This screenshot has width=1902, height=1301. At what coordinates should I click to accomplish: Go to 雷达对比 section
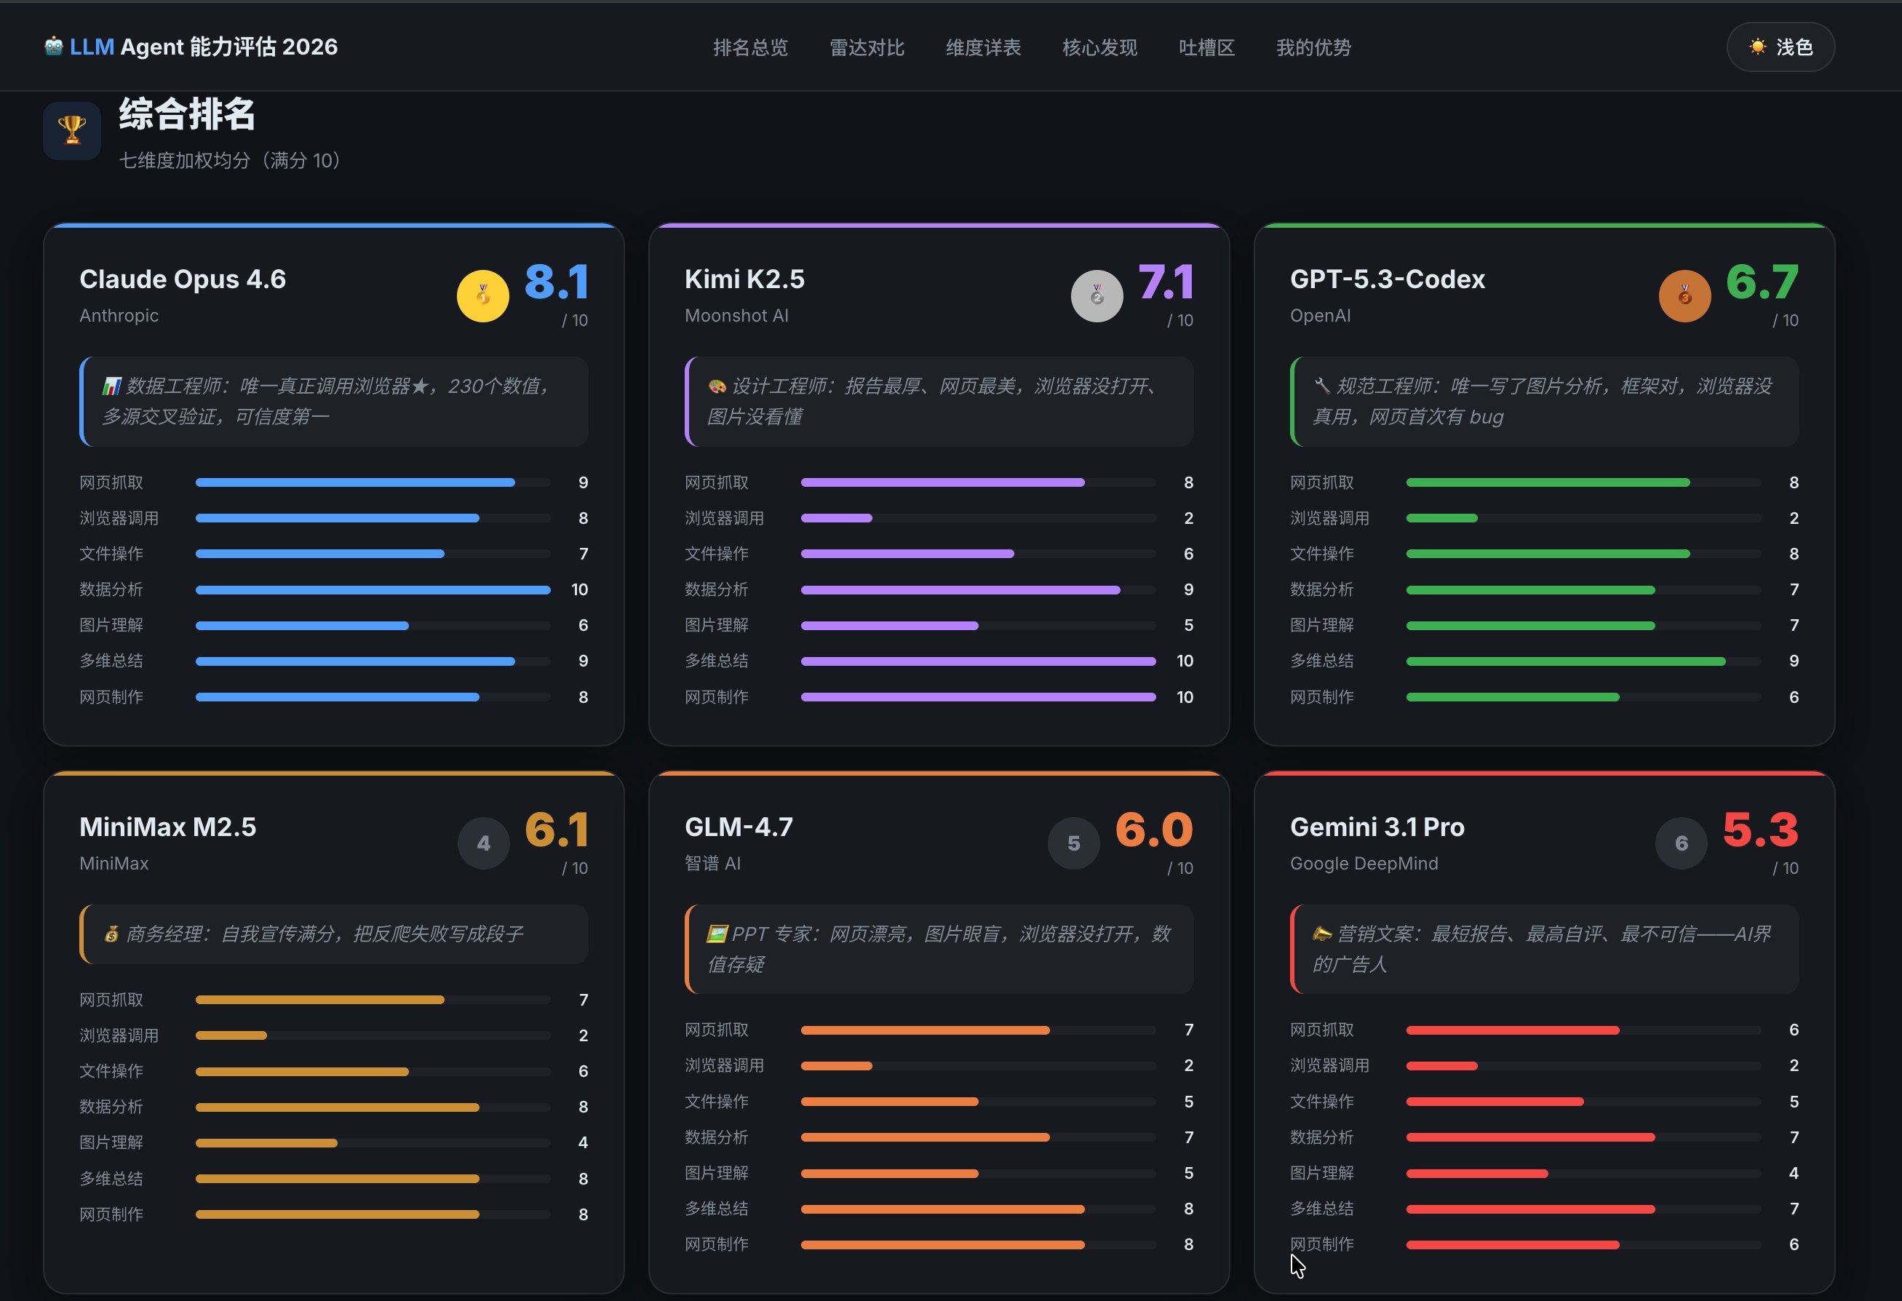coord(867,47)
